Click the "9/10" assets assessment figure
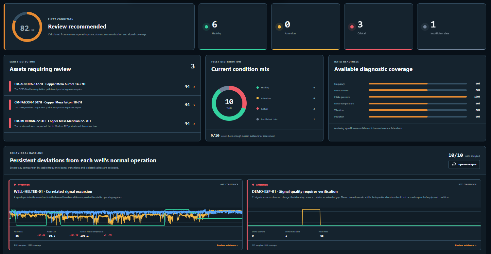This screenshot has height=254, width=491. click(x=215, y=136)
